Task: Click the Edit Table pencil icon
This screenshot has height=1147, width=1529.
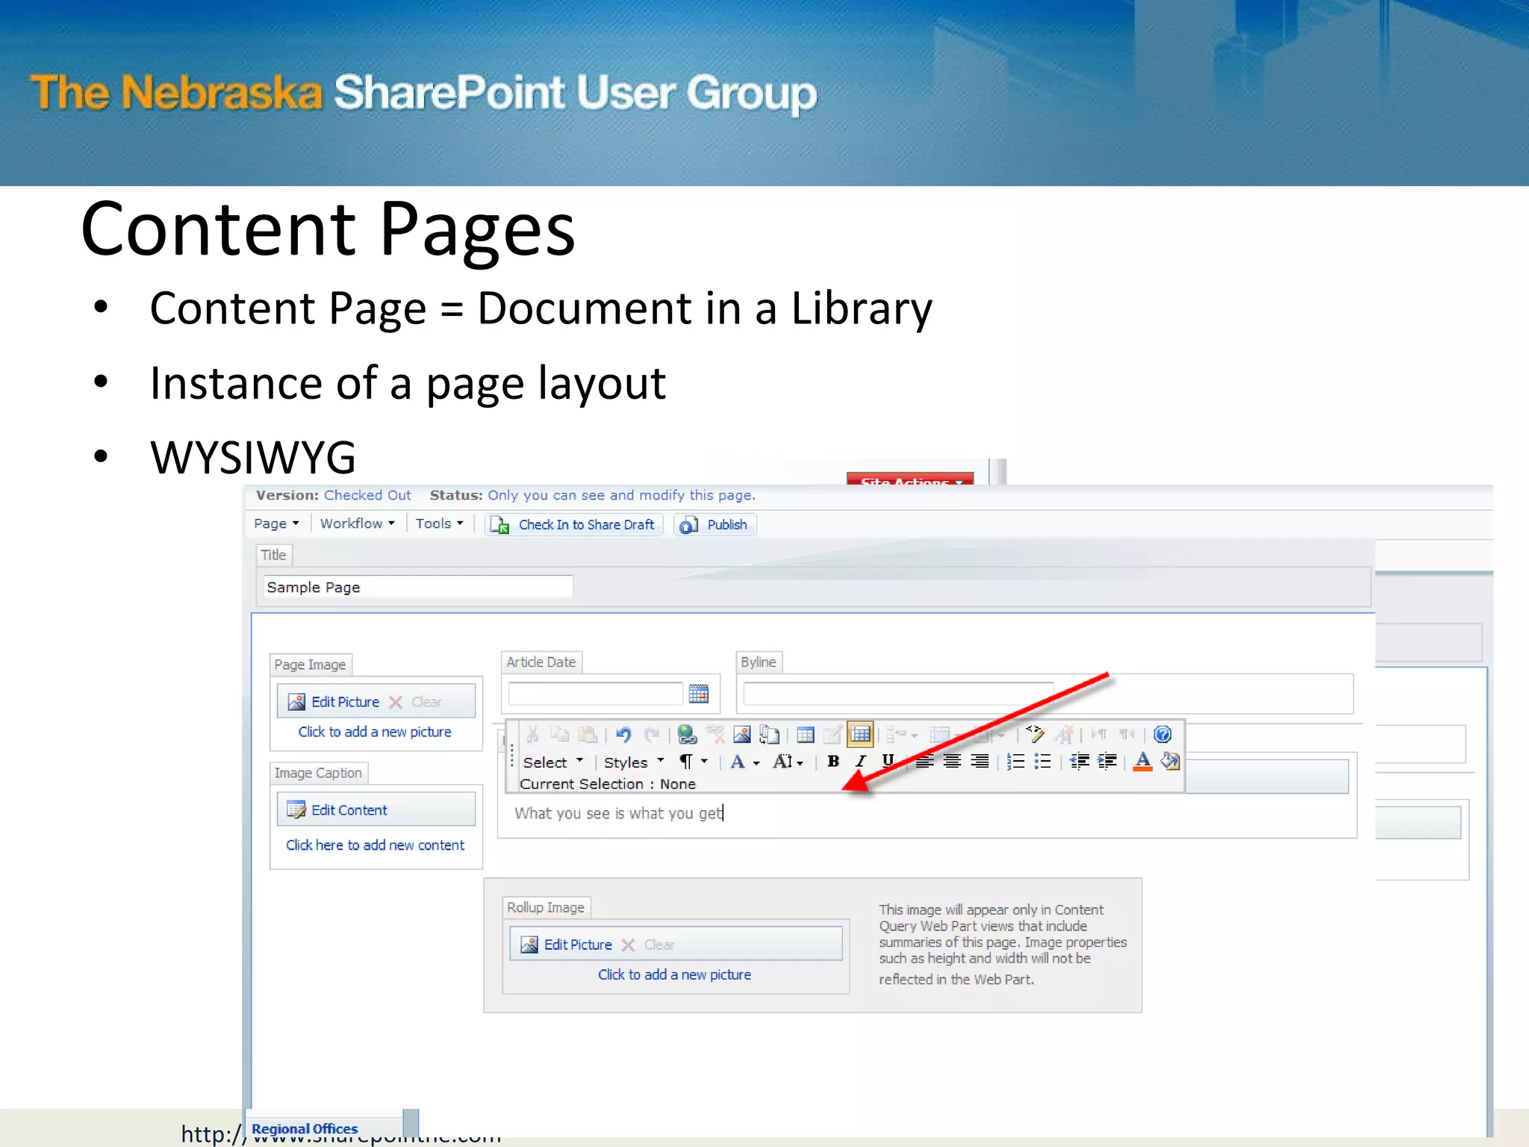Action: click(832, 735)
